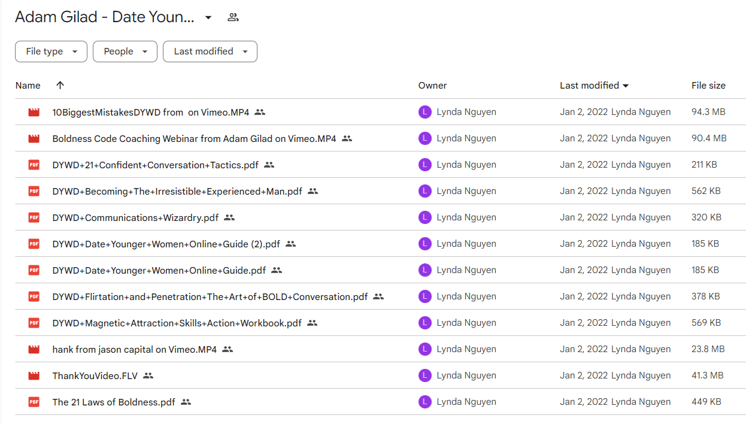Viewport: 746px width, 424px height.
Task: Click video icon for Boldness Code Coaching Webinar
Action: (34, 138)
